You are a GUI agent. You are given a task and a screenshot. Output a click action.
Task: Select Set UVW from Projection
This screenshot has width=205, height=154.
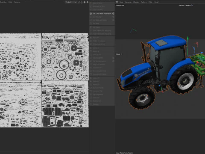click(102, 14)
